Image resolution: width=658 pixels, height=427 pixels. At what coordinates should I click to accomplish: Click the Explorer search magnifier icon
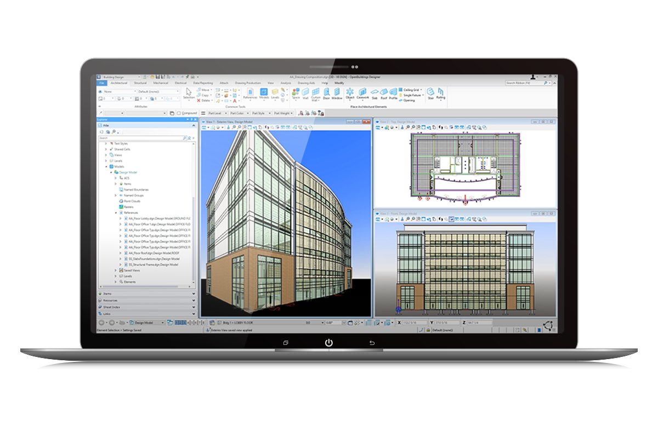(x=185, y=139)
